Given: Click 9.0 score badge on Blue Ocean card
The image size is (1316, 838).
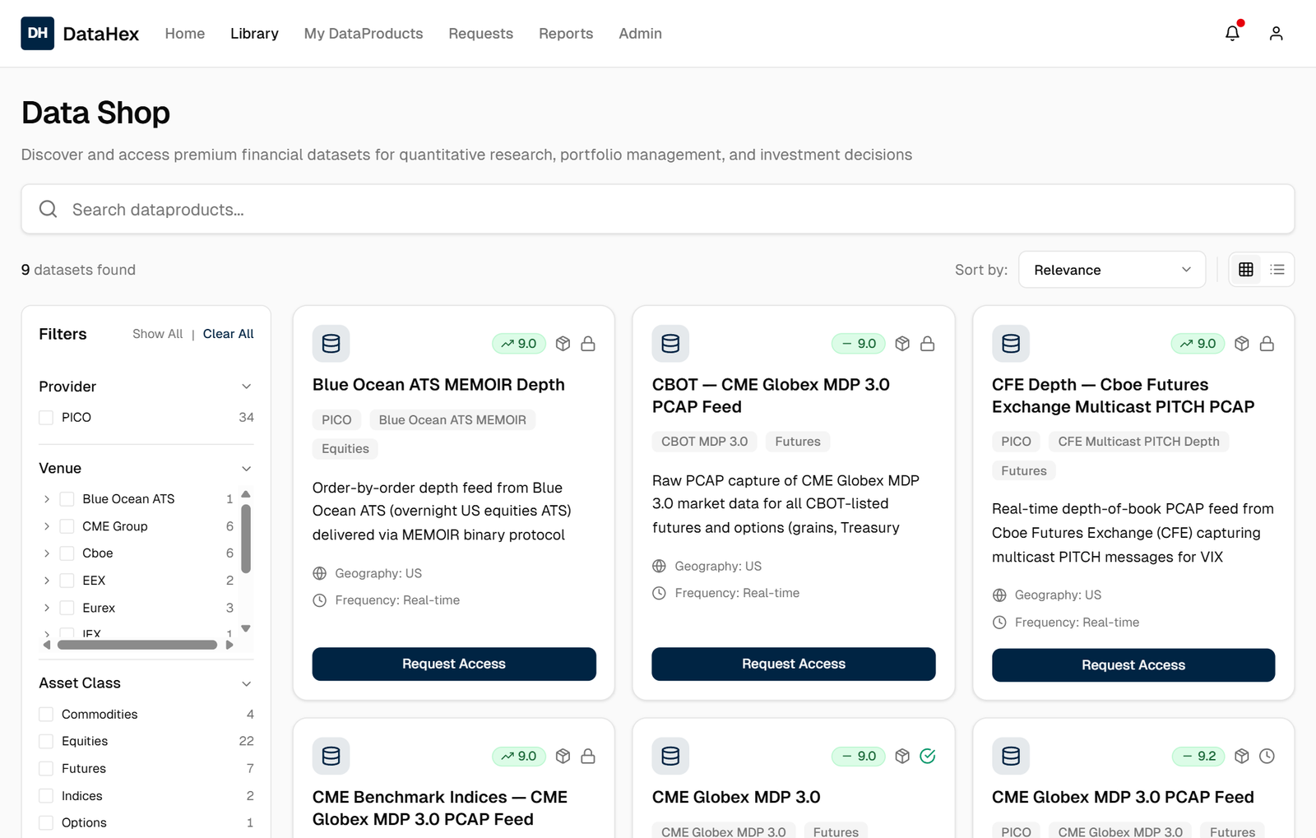Looking at the screenshot, I should 519,344.
